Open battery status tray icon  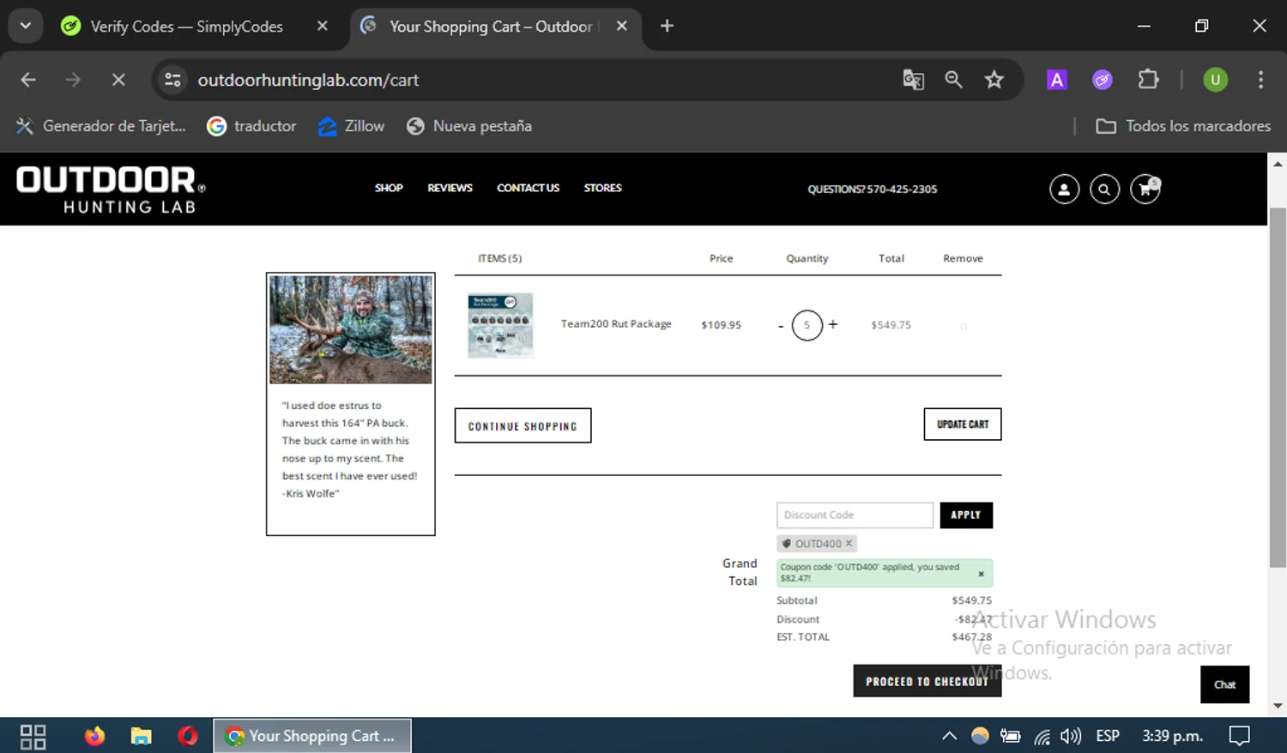click(1011, 736)
